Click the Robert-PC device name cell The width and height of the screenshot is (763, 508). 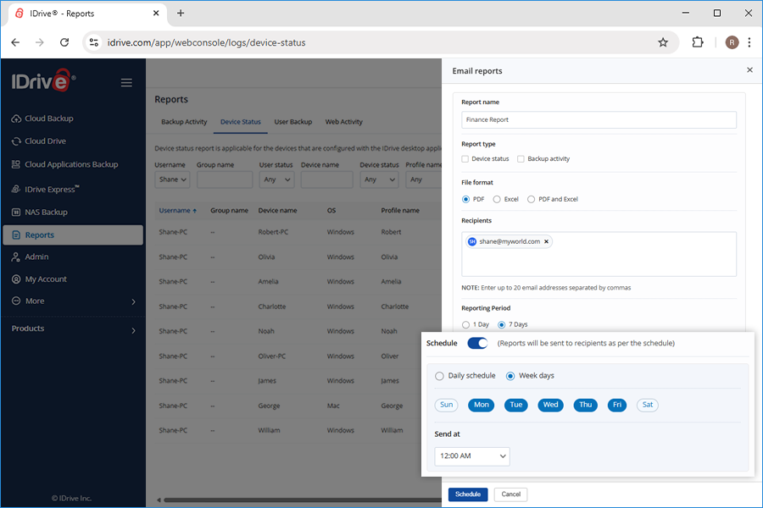pos(273,232)
